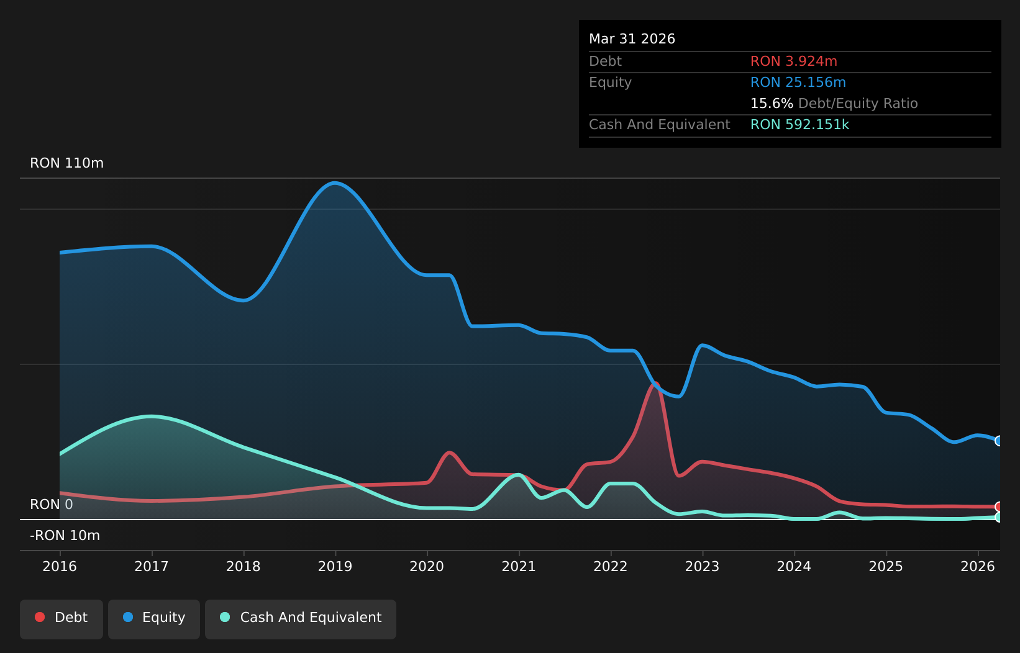Click the 15.6% Debt/Equity Ratio text
The height and width of the screenshot is (653, 1020).
point(834,104)
